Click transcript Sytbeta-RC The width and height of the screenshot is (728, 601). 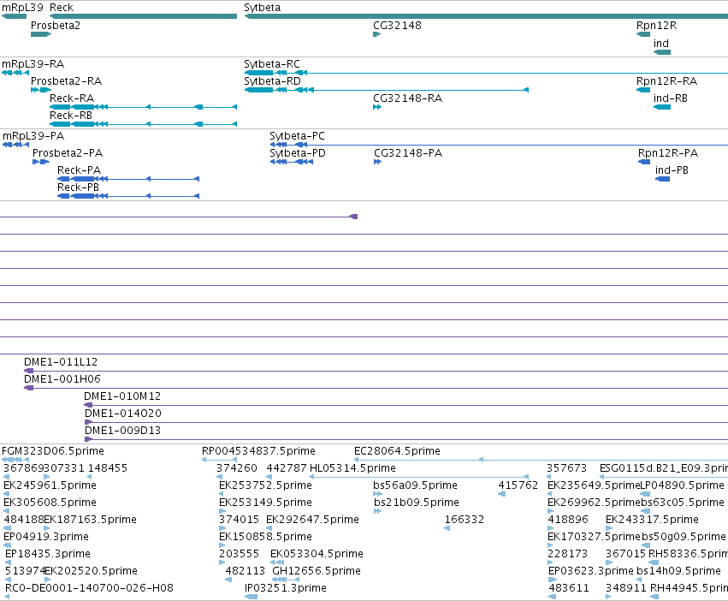click(x=272, y=64)
